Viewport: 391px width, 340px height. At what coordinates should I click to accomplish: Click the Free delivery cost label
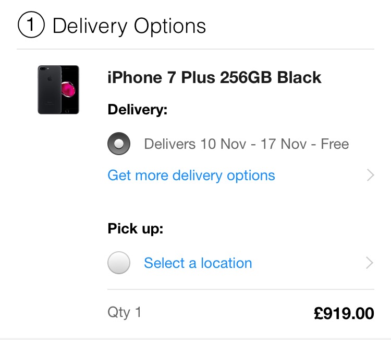[x=335, y=144]
